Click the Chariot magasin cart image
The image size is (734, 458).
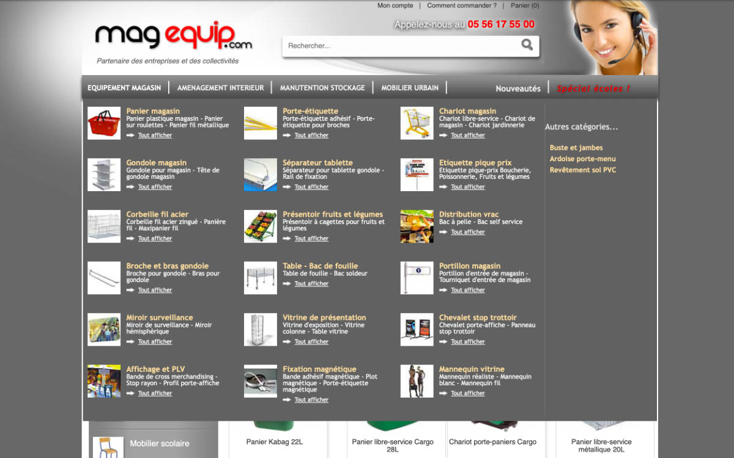coord(417,122)
